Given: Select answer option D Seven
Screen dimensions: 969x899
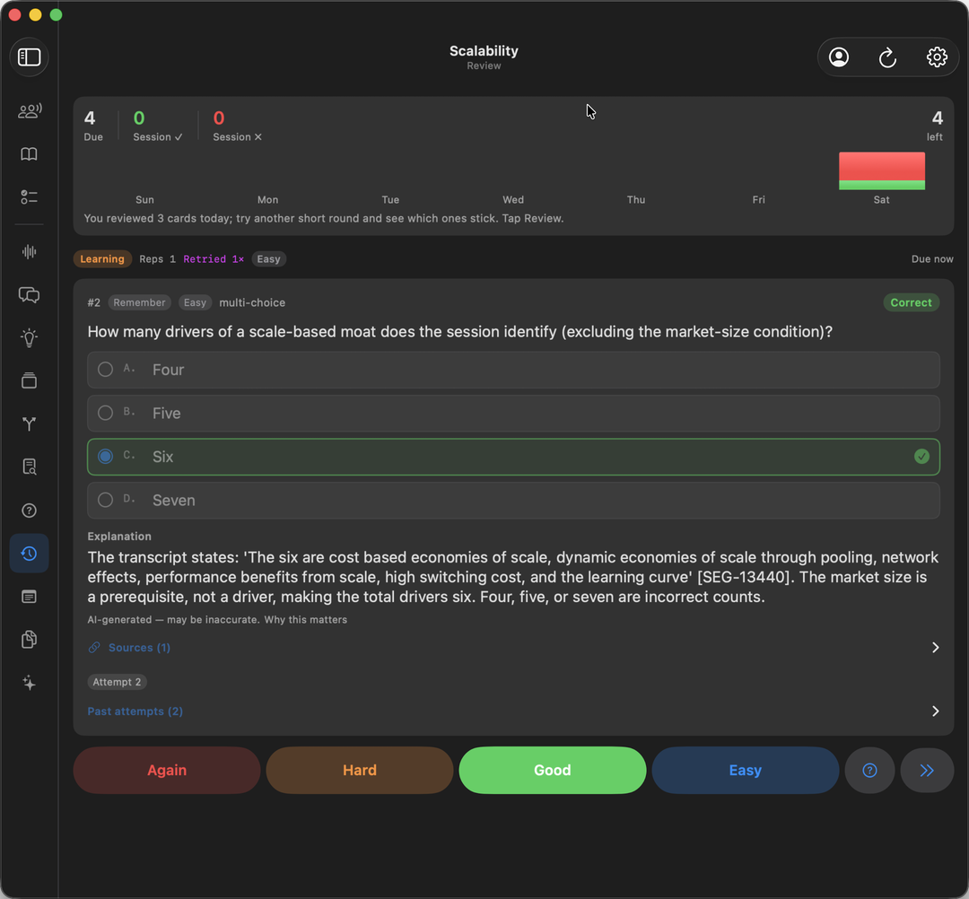Looking at the screenshot, I should (513, 501).
